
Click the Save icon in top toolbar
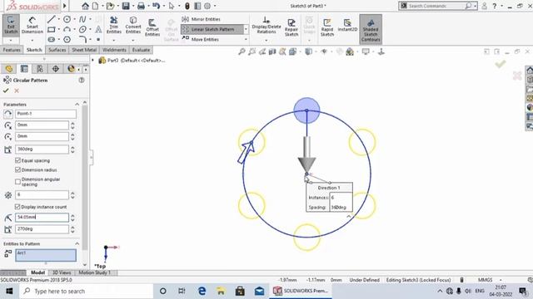(x=126, y=6)
